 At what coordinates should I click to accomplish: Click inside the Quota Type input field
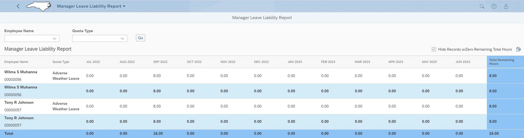96,39
